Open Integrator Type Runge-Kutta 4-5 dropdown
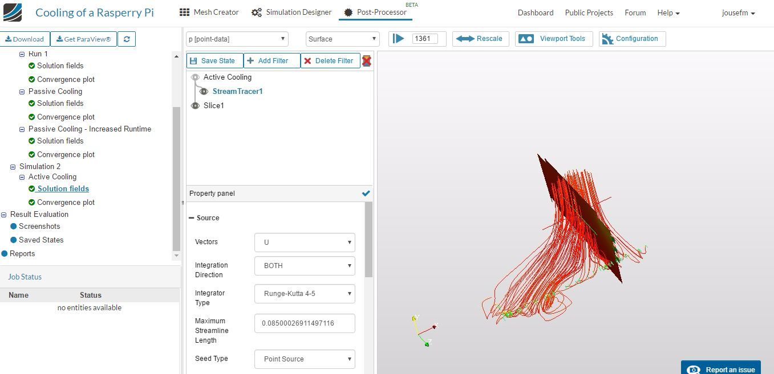774x374 pixels. 305,293
